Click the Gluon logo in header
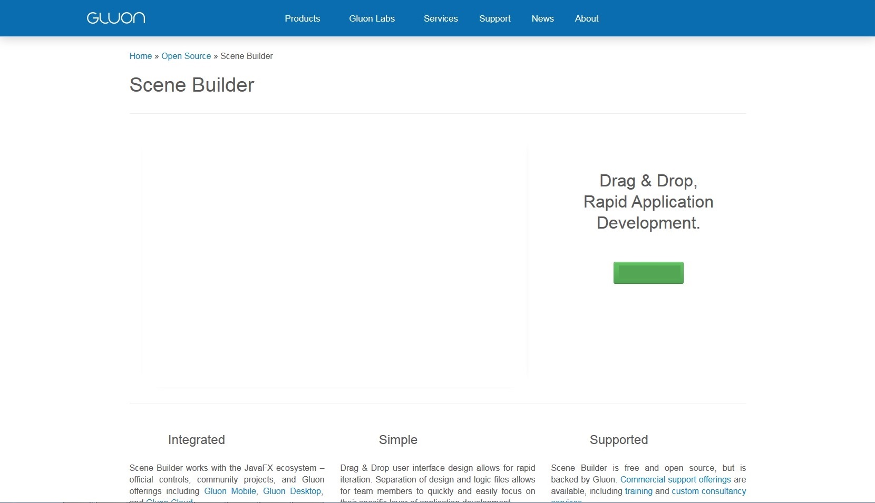Image resolution: width=875 pixels, height=503 pixels. 116,18
